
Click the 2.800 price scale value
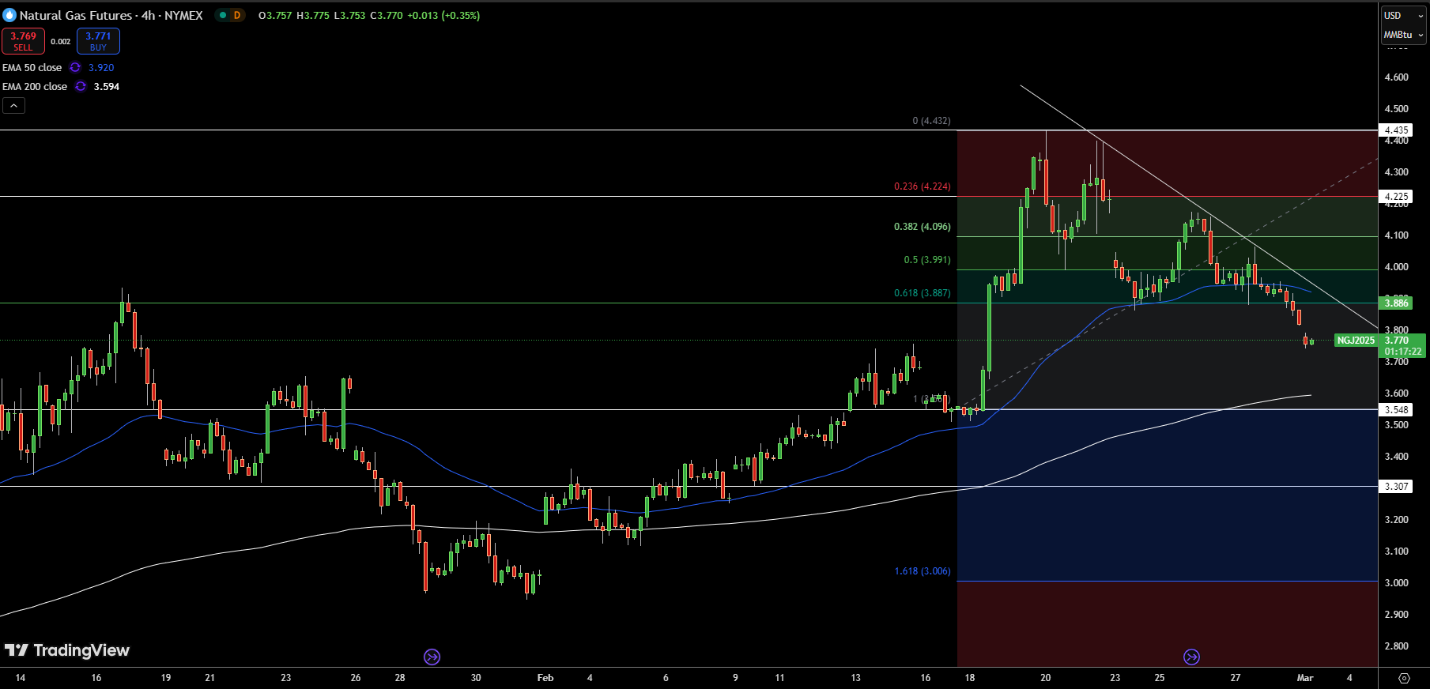pos(1397,646)
